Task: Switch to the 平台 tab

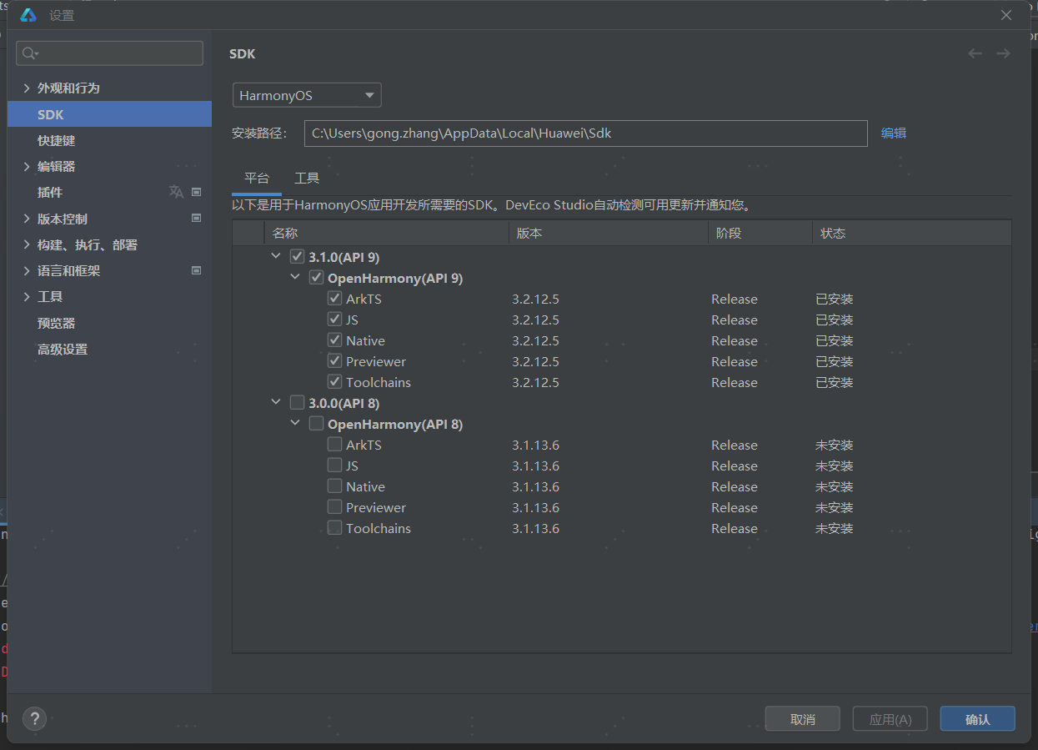Action: (x=257, y=178)
